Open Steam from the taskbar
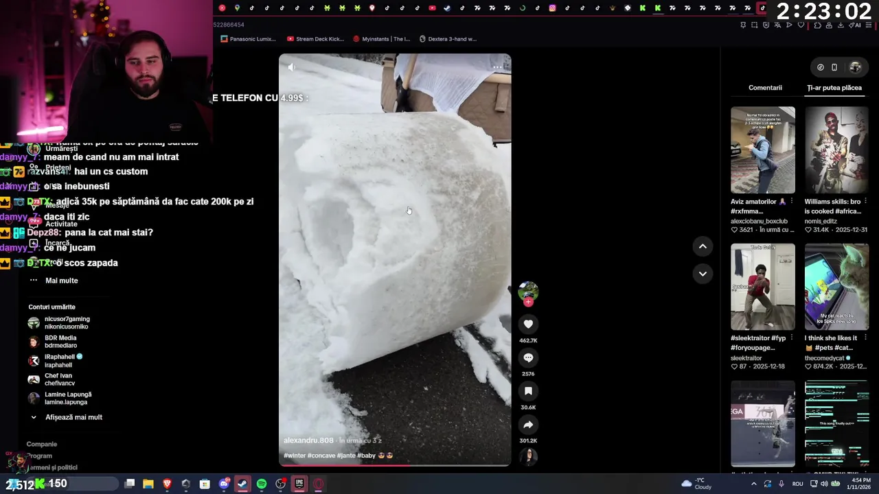This screenshot has width=879, height=494. coord(242,484)
